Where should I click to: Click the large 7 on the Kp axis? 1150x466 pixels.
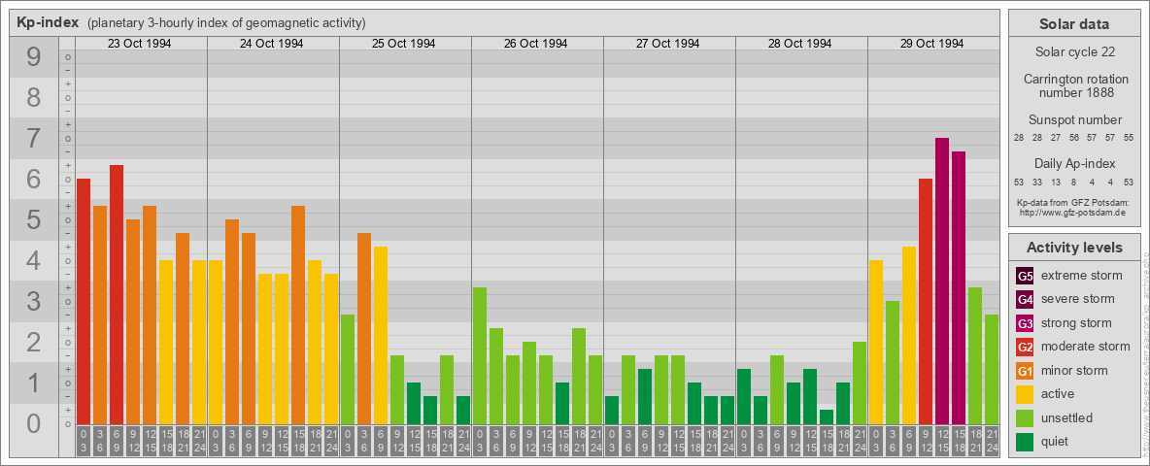(x=34, y=139)
